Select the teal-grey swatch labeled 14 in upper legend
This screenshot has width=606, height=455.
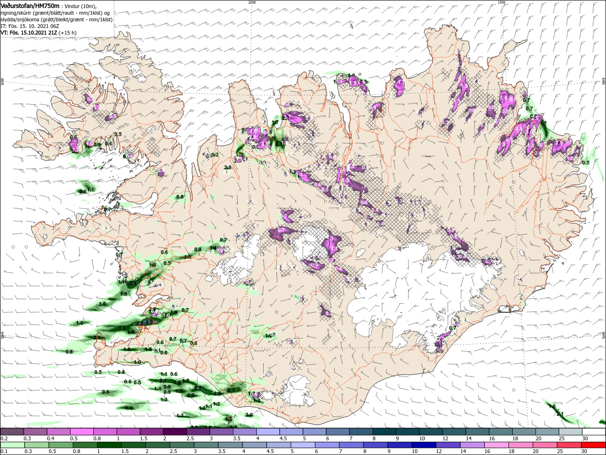pyautogui.click(x=477, y=432)
